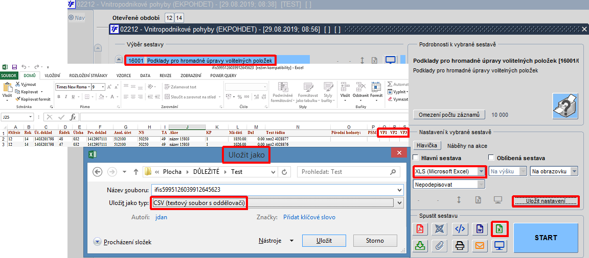Switch to POWER QUERY ribbon tab
This screenshot has width=589, height=258.
pyautogui.click(x=224, y=75)
